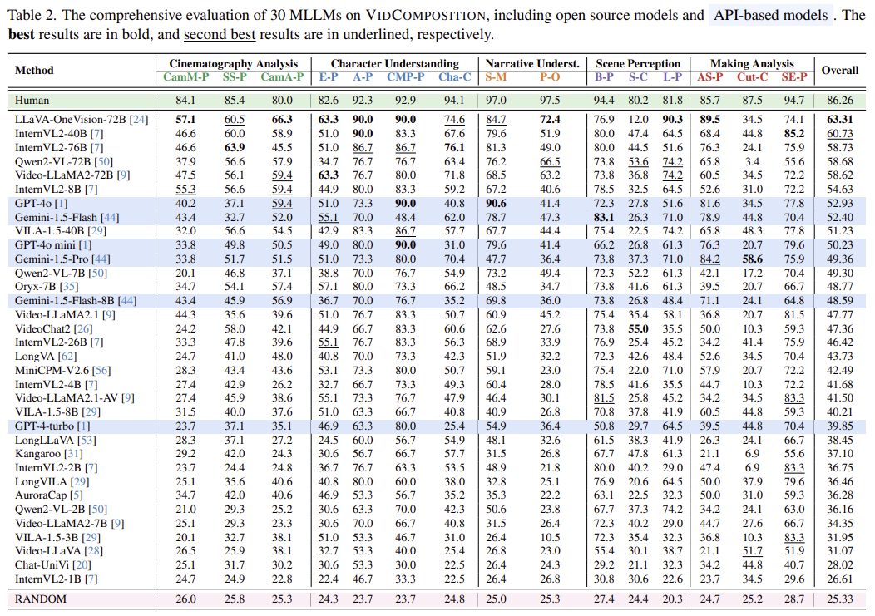Click the P-O column header
This screenshot has height=616, width=875.
(x=550, y=77)
